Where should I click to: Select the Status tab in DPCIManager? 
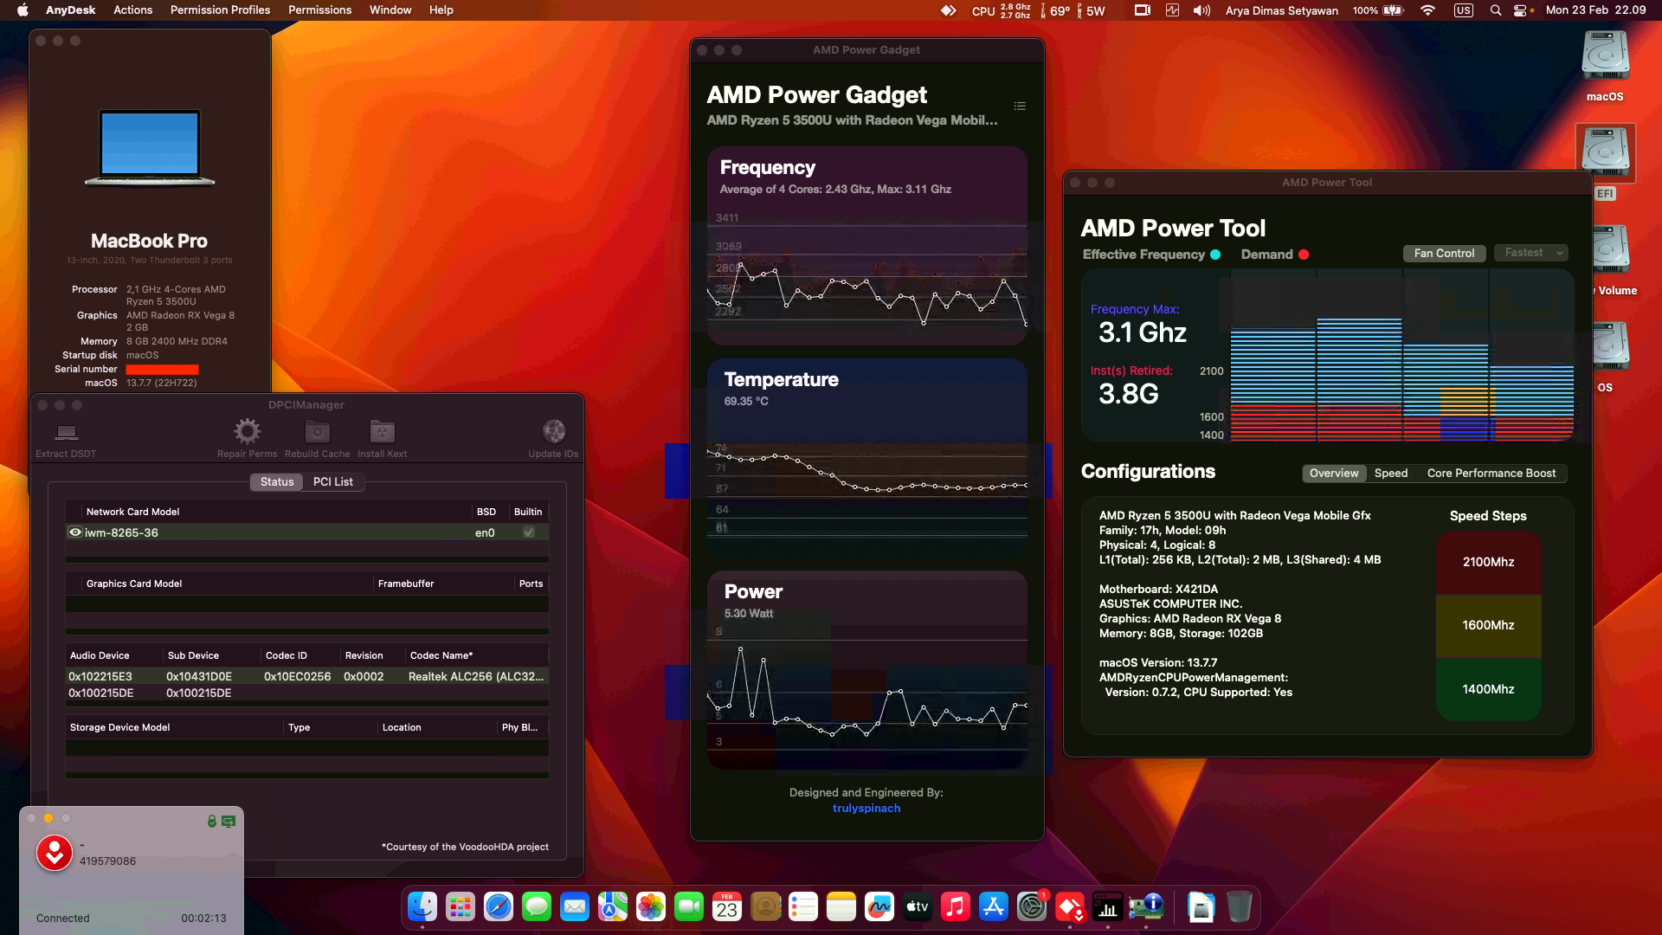click(277, 481)
